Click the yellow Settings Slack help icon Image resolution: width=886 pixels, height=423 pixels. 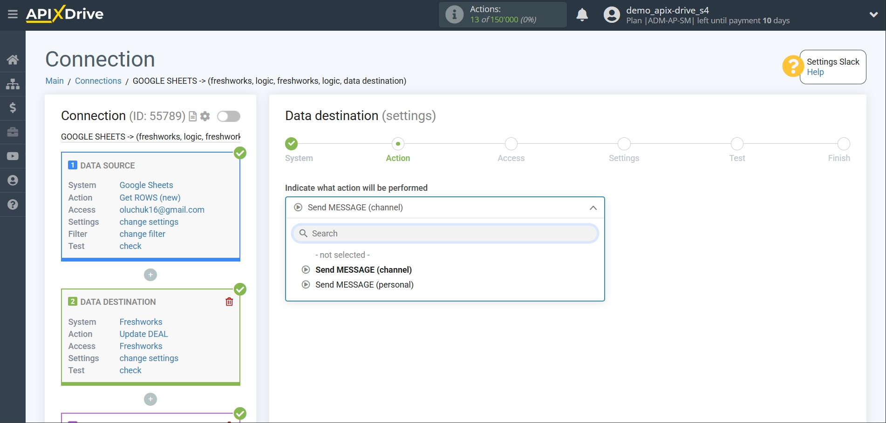(792, 66)
